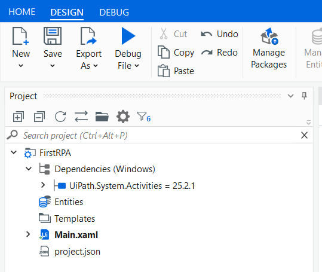322x272 pixels.
Task: Open Manage Packages
Action: click(x=269, y=48)
